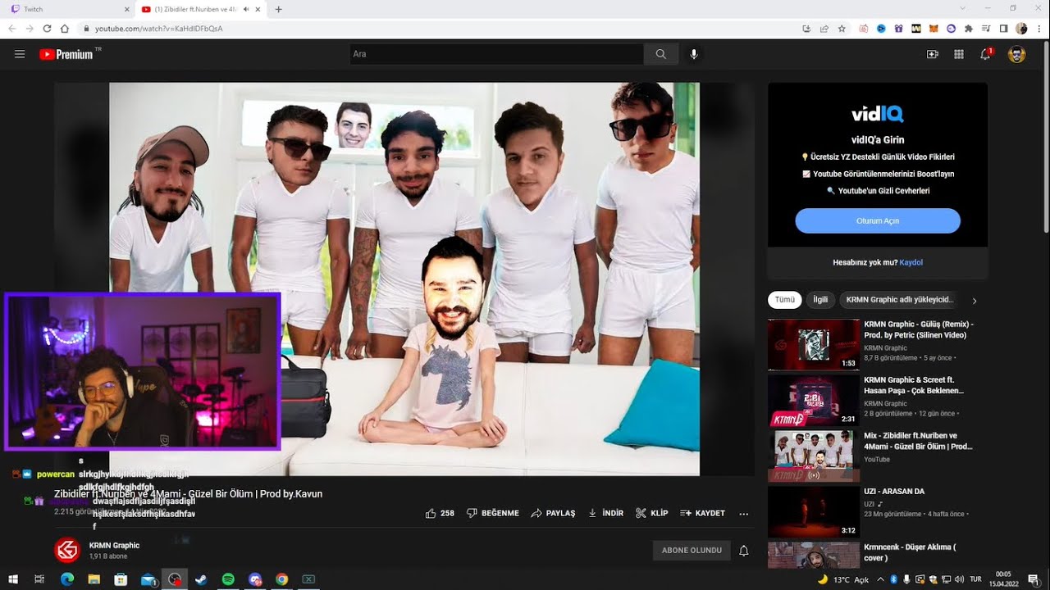Share the video using PAYLAŞ
The width and height of the screenshot is (1050, 590).
click(553, 513)
